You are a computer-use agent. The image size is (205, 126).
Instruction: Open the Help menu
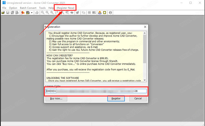click(51, 8)
